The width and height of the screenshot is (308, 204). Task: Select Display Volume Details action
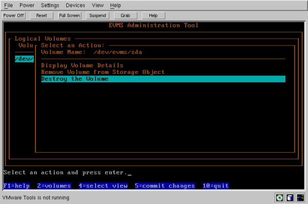(82, 65)
